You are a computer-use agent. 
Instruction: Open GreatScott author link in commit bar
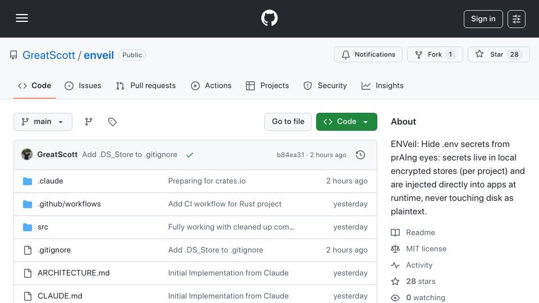coord(57,155)
